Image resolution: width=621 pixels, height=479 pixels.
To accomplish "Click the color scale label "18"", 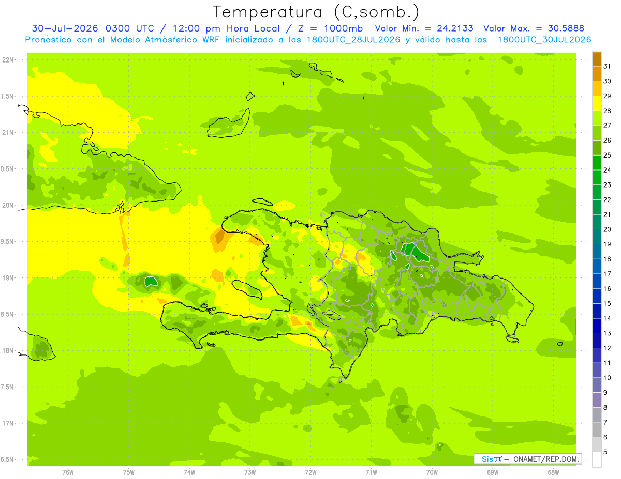I will [607, 259].
